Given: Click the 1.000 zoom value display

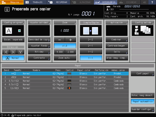Looking at the screenshot, I should (65, 30).
